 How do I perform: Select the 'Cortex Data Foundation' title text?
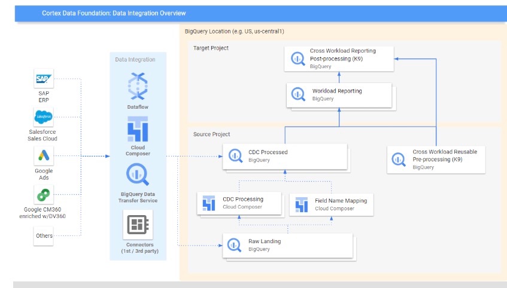[x=114, y=13]
